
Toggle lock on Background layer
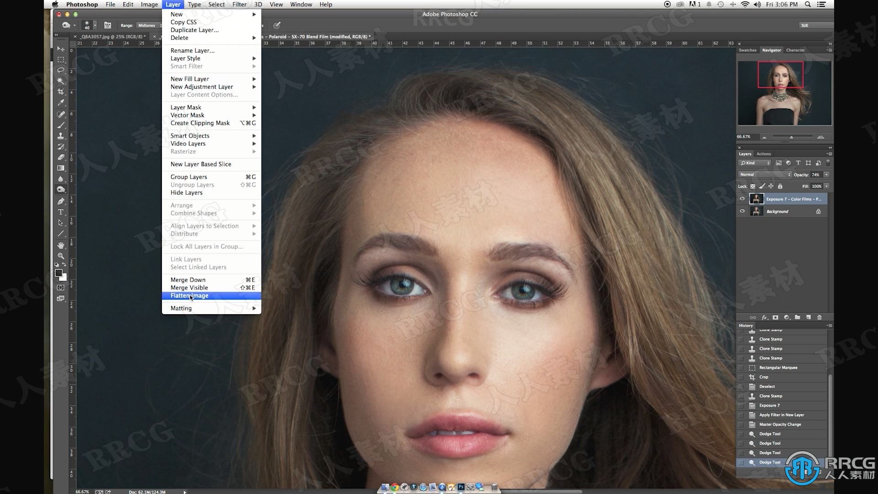tap(818, 211)
